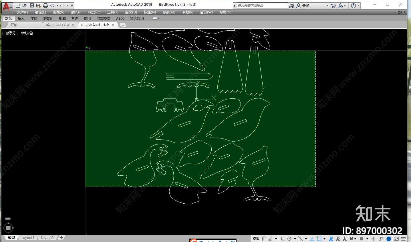Click the keyword search input field

pos(263,5)
